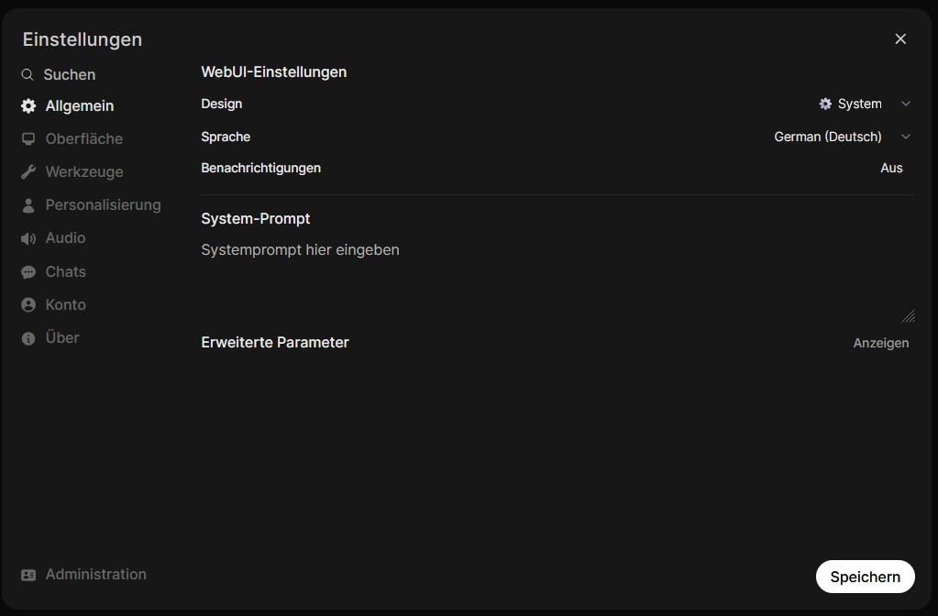Switch to the Oberfläche settings tab
Screen dimensions: 938x616
click(83, 139)
